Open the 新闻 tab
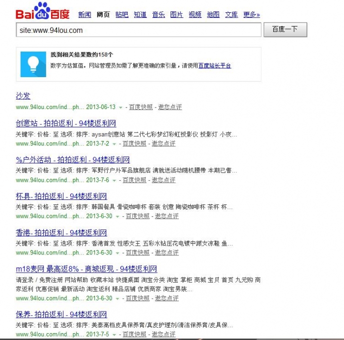 (85, 14)
